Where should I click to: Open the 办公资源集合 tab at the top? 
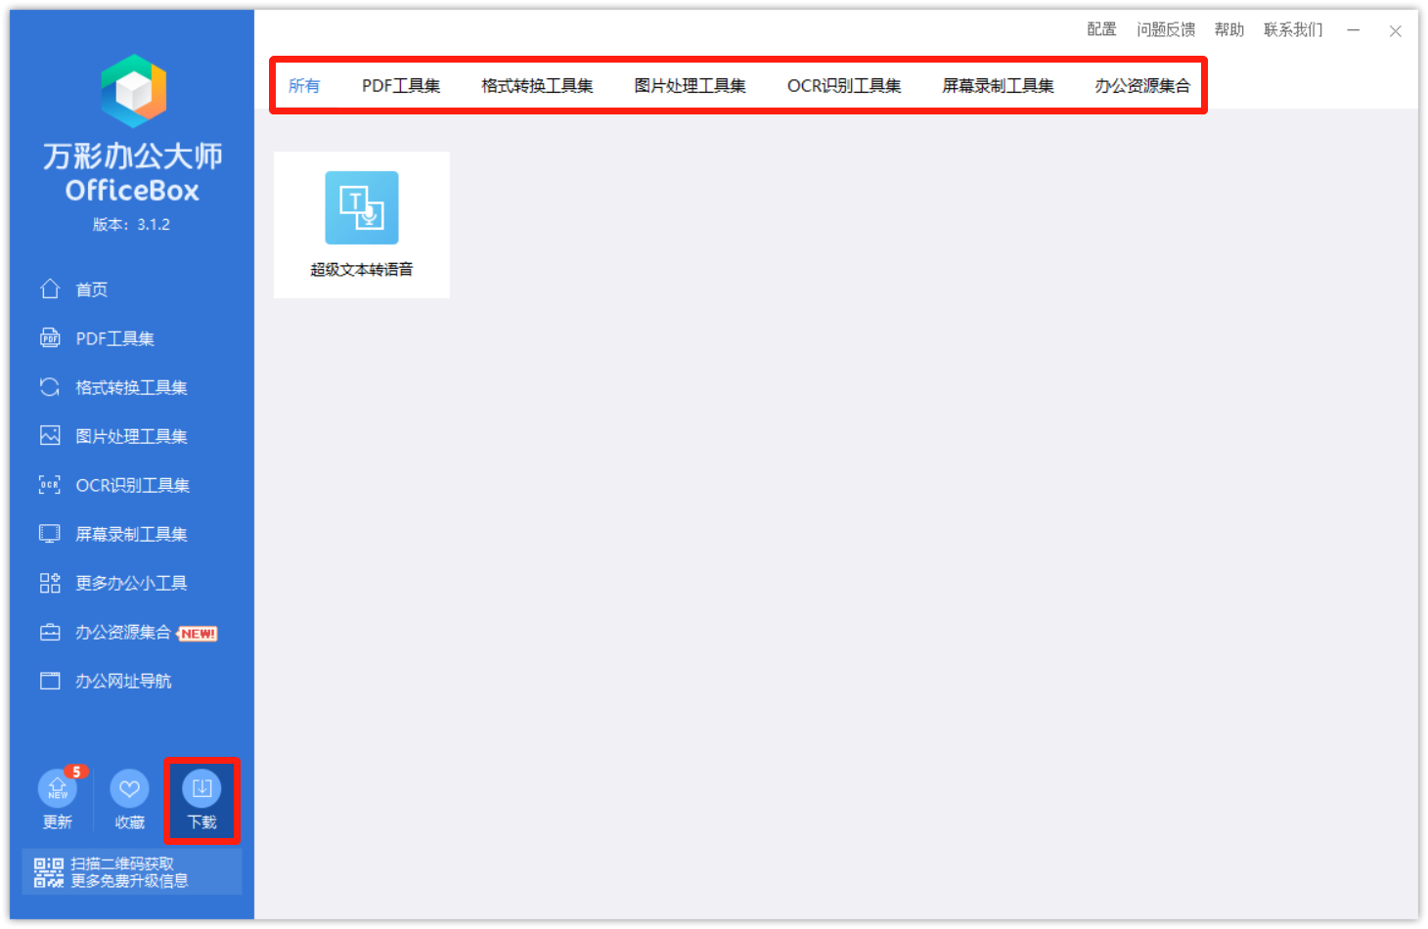pos(1142,86)
